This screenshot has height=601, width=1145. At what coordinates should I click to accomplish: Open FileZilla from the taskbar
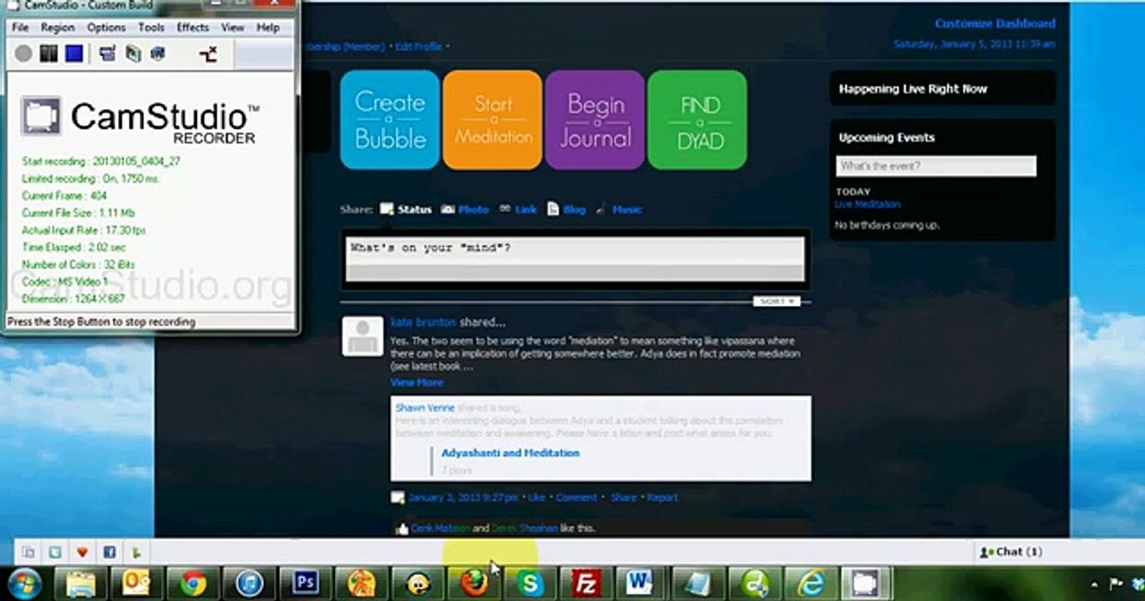[x=585, y=583]
